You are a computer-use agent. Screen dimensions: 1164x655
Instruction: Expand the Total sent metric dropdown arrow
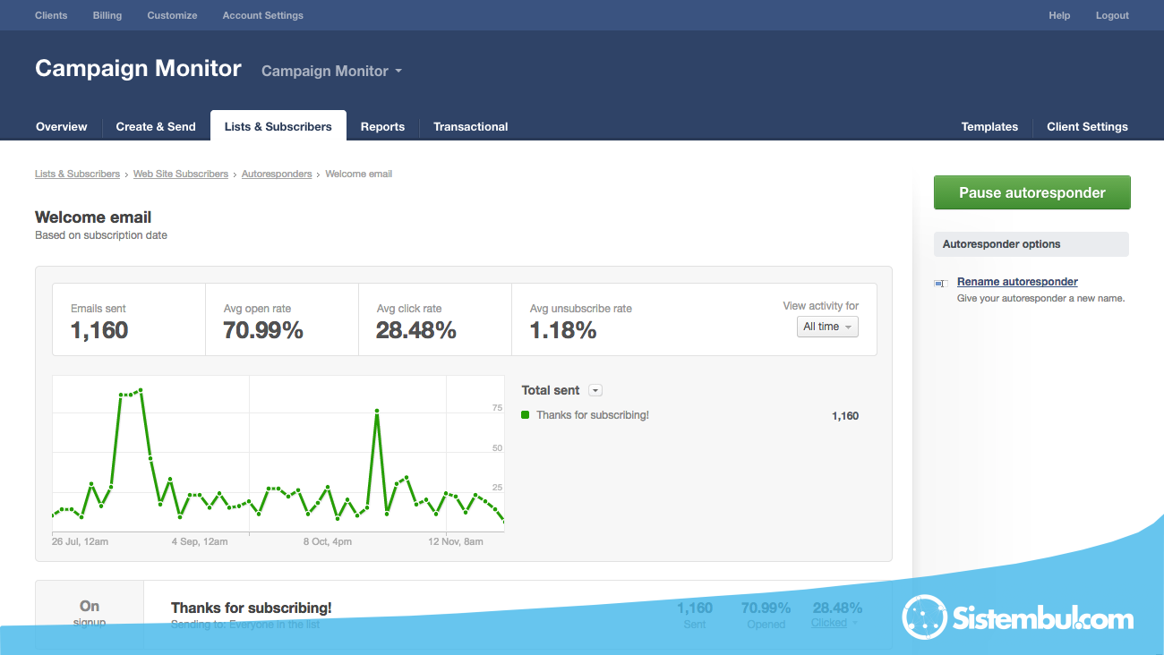[x=595, y=390]
